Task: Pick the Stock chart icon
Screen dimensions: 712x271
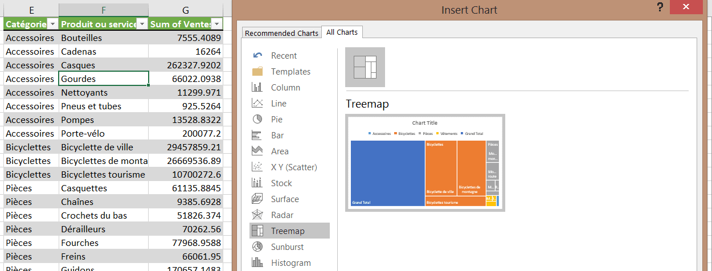Action: (257, 183)
